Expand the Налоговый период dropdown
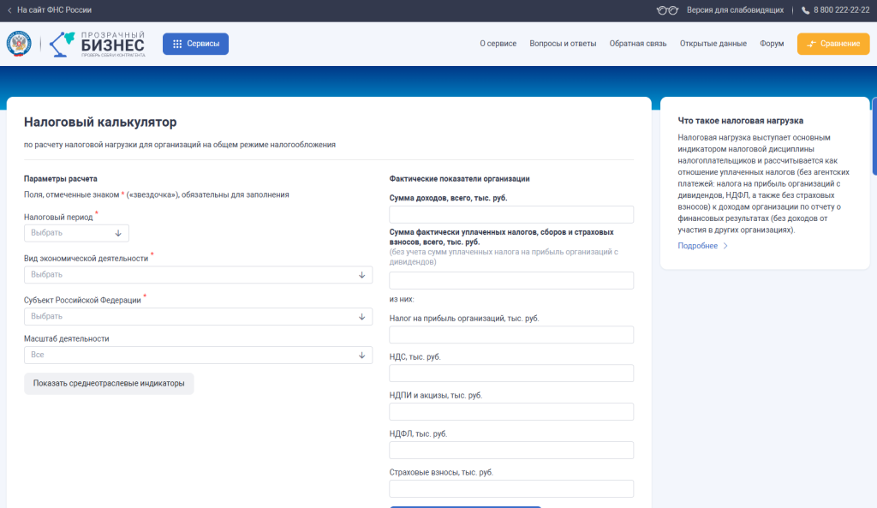Viewport: 877px width, 508px height. (76, 233)
